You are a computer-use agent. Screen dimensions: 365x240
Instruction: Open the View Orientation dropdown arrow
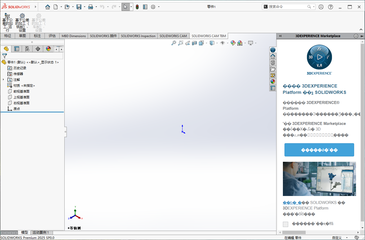[207, 43]
